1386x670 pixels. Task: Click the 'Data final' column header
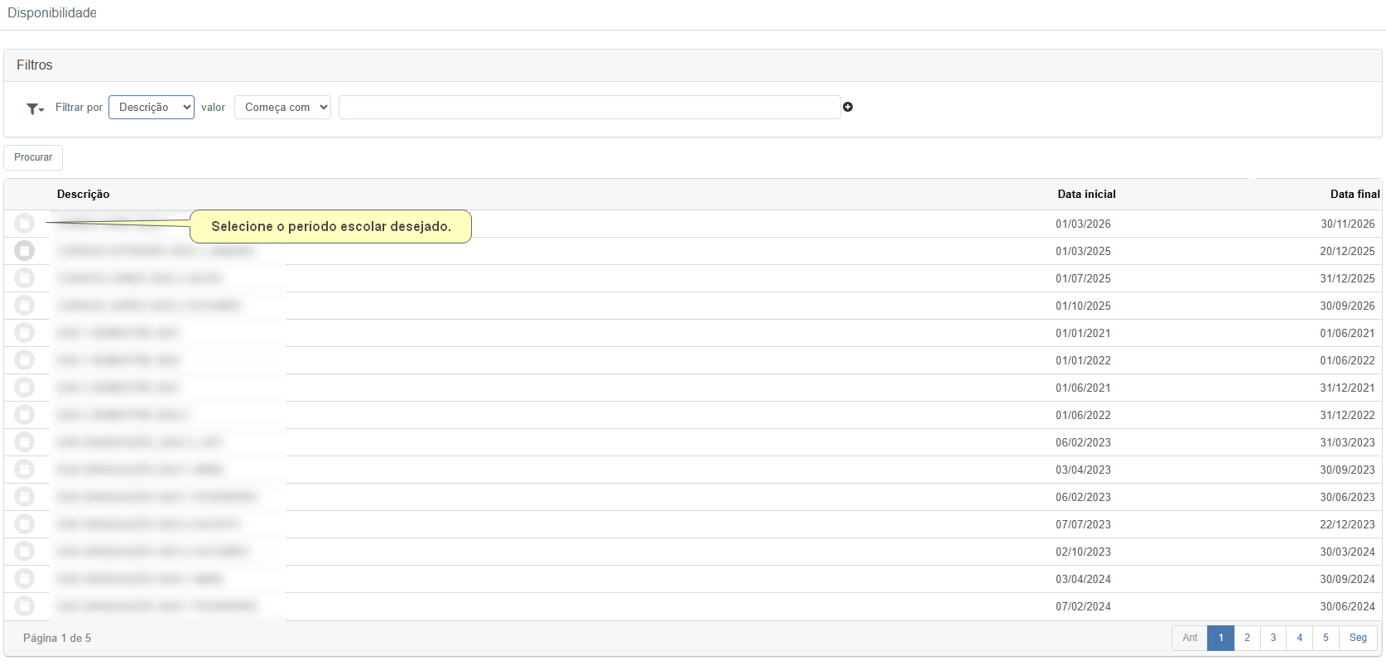(1355, 194)
